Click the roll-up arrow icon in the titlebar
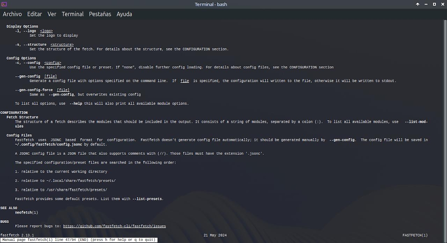The width and height of the screenshot is (447, 243). pyautogui.click(x=418, y=4)
